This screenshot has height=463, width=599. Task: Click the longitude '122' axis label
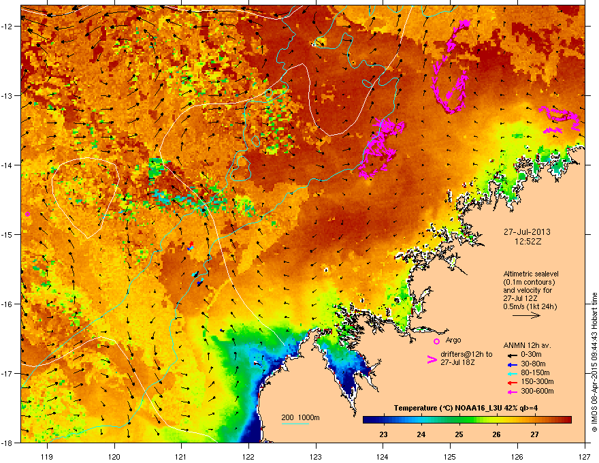248,456
